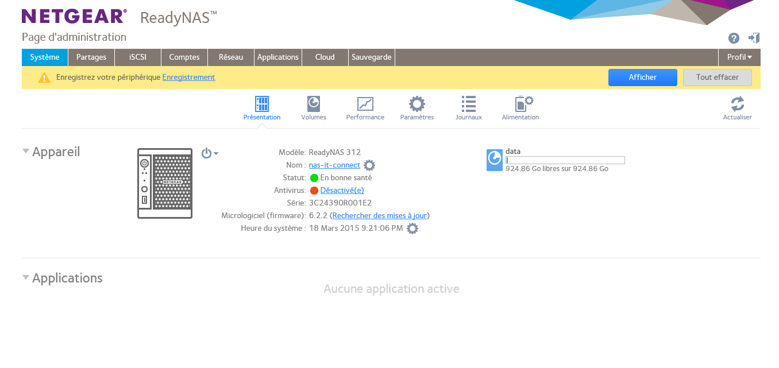The height and width of the screenshot is (368, 779).
Task: Open the Journaux logs icon
Action: pyautogui.click(x=468, y=104)
